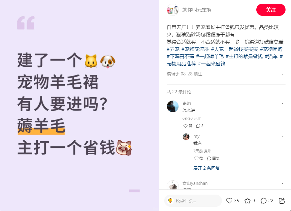291x211 pixels.
Task: Open the #宠物交流群 hashtag
Action: 195,49
